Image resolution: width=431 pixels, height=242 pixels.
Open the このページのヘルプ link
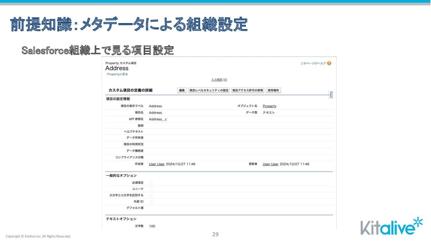tap(313, 63)
